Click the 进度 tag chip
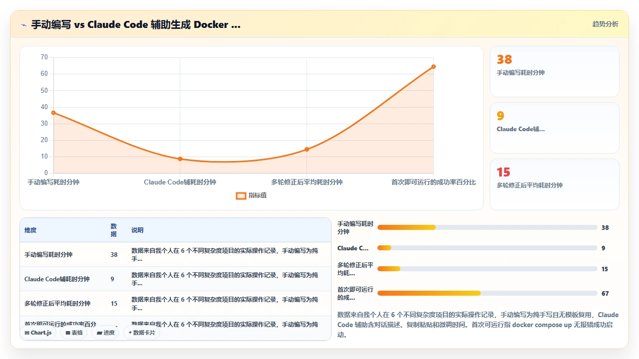This screenshot has height=359, width=639. [105, 333]
